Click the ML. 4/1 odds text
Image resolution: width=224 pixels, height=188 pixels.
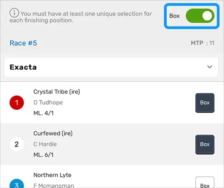point(43,113)
